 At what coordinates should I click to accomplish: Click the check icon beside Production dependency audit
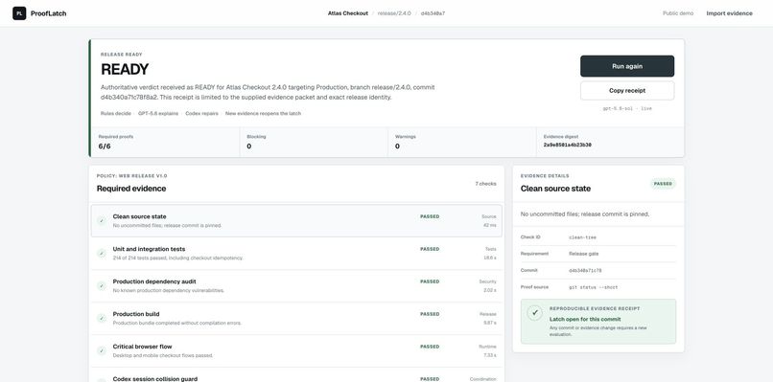coord(102,285)
